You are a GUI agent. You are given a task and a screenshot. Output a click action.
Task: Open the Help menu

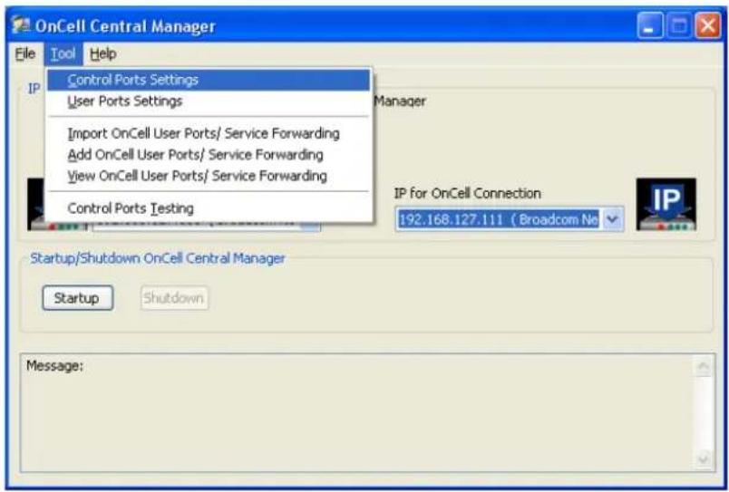(102, 53)
